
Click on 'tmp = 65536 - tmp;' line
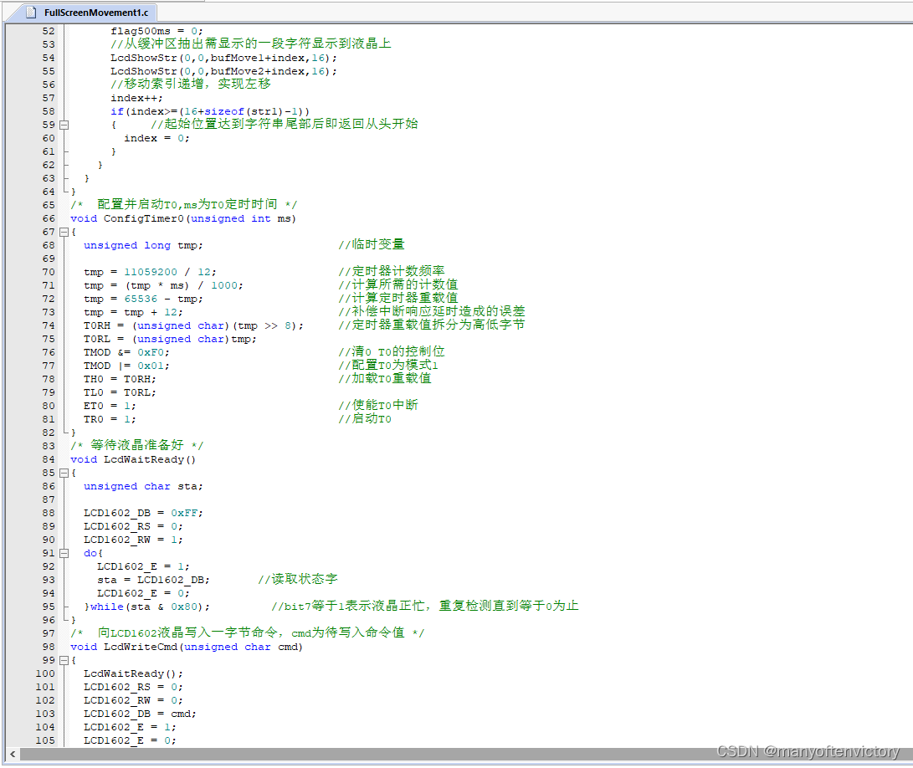143,299
